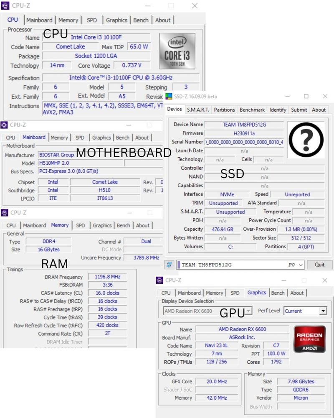The image size is (334, 418).
Task: Select the Partitions tab in SSD-Z
Action: coord(224,110)
